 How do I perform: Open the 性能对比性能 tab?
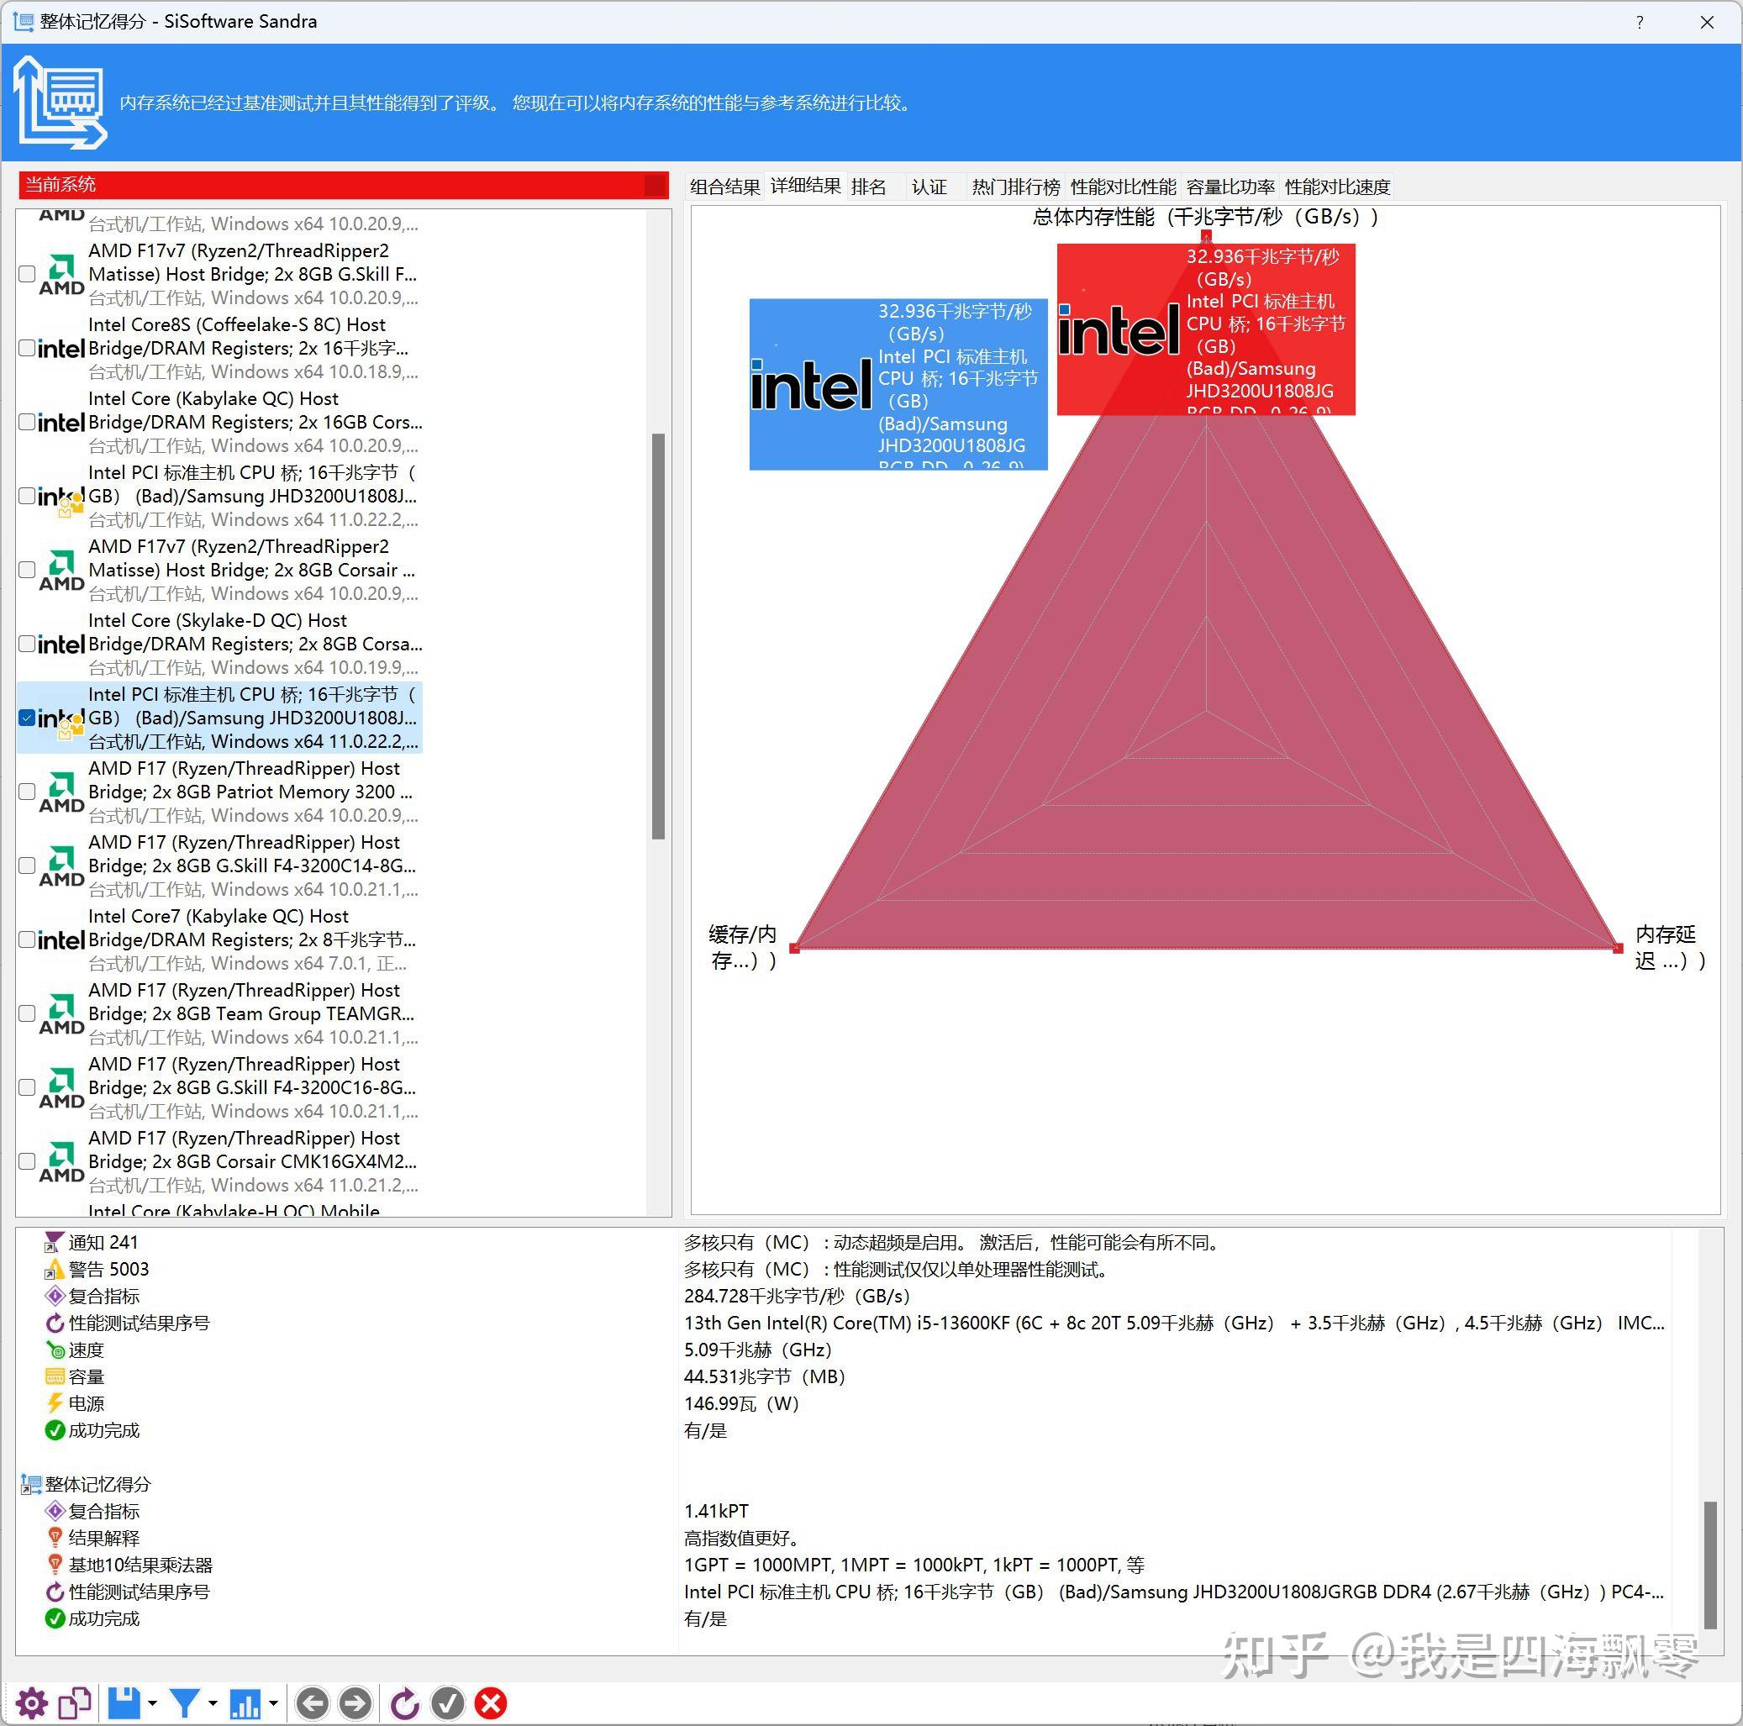tap(1124, 187)
